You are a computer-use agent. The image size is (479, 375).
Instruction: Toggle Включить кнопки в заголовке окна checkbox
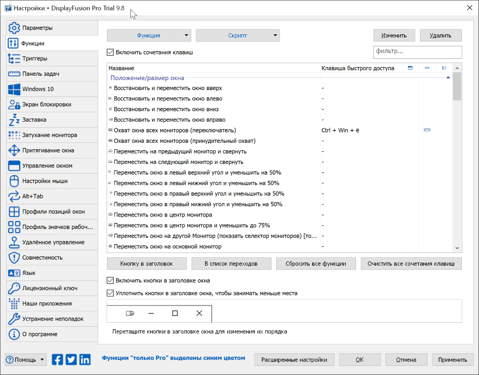tap(110, 280)
